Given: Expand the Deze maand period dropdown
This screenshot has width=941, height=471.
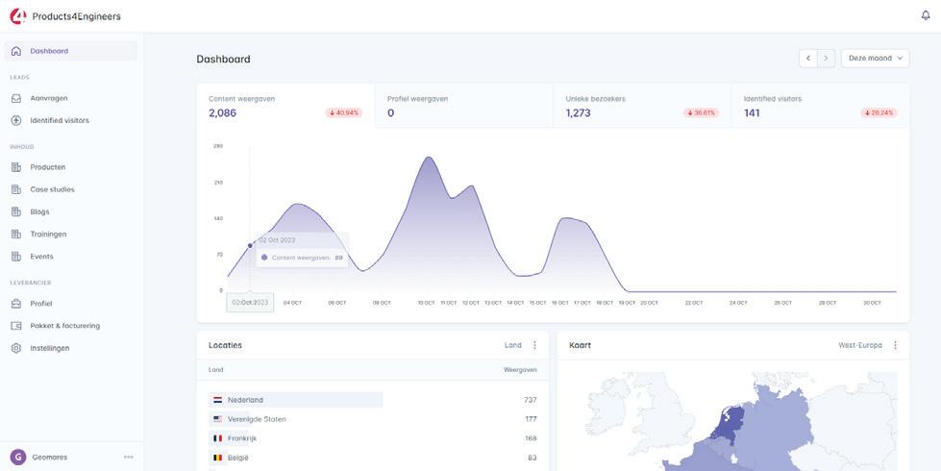Looking at the screenshot, I should [x=875, y=59].
